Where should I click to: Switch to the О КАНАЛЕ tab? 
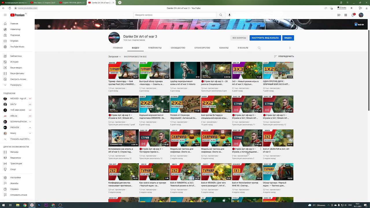243,48
